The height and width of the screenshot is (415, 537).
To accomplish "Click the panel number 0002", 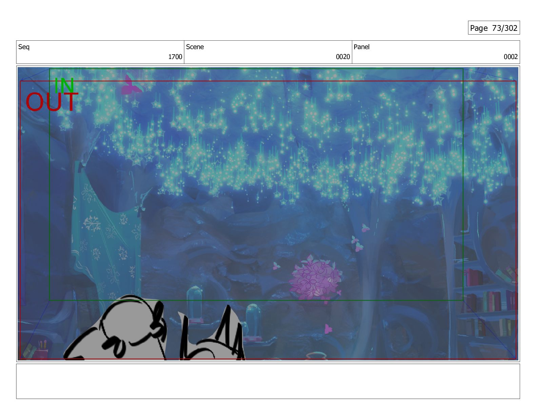I will (x=511, y=57).
